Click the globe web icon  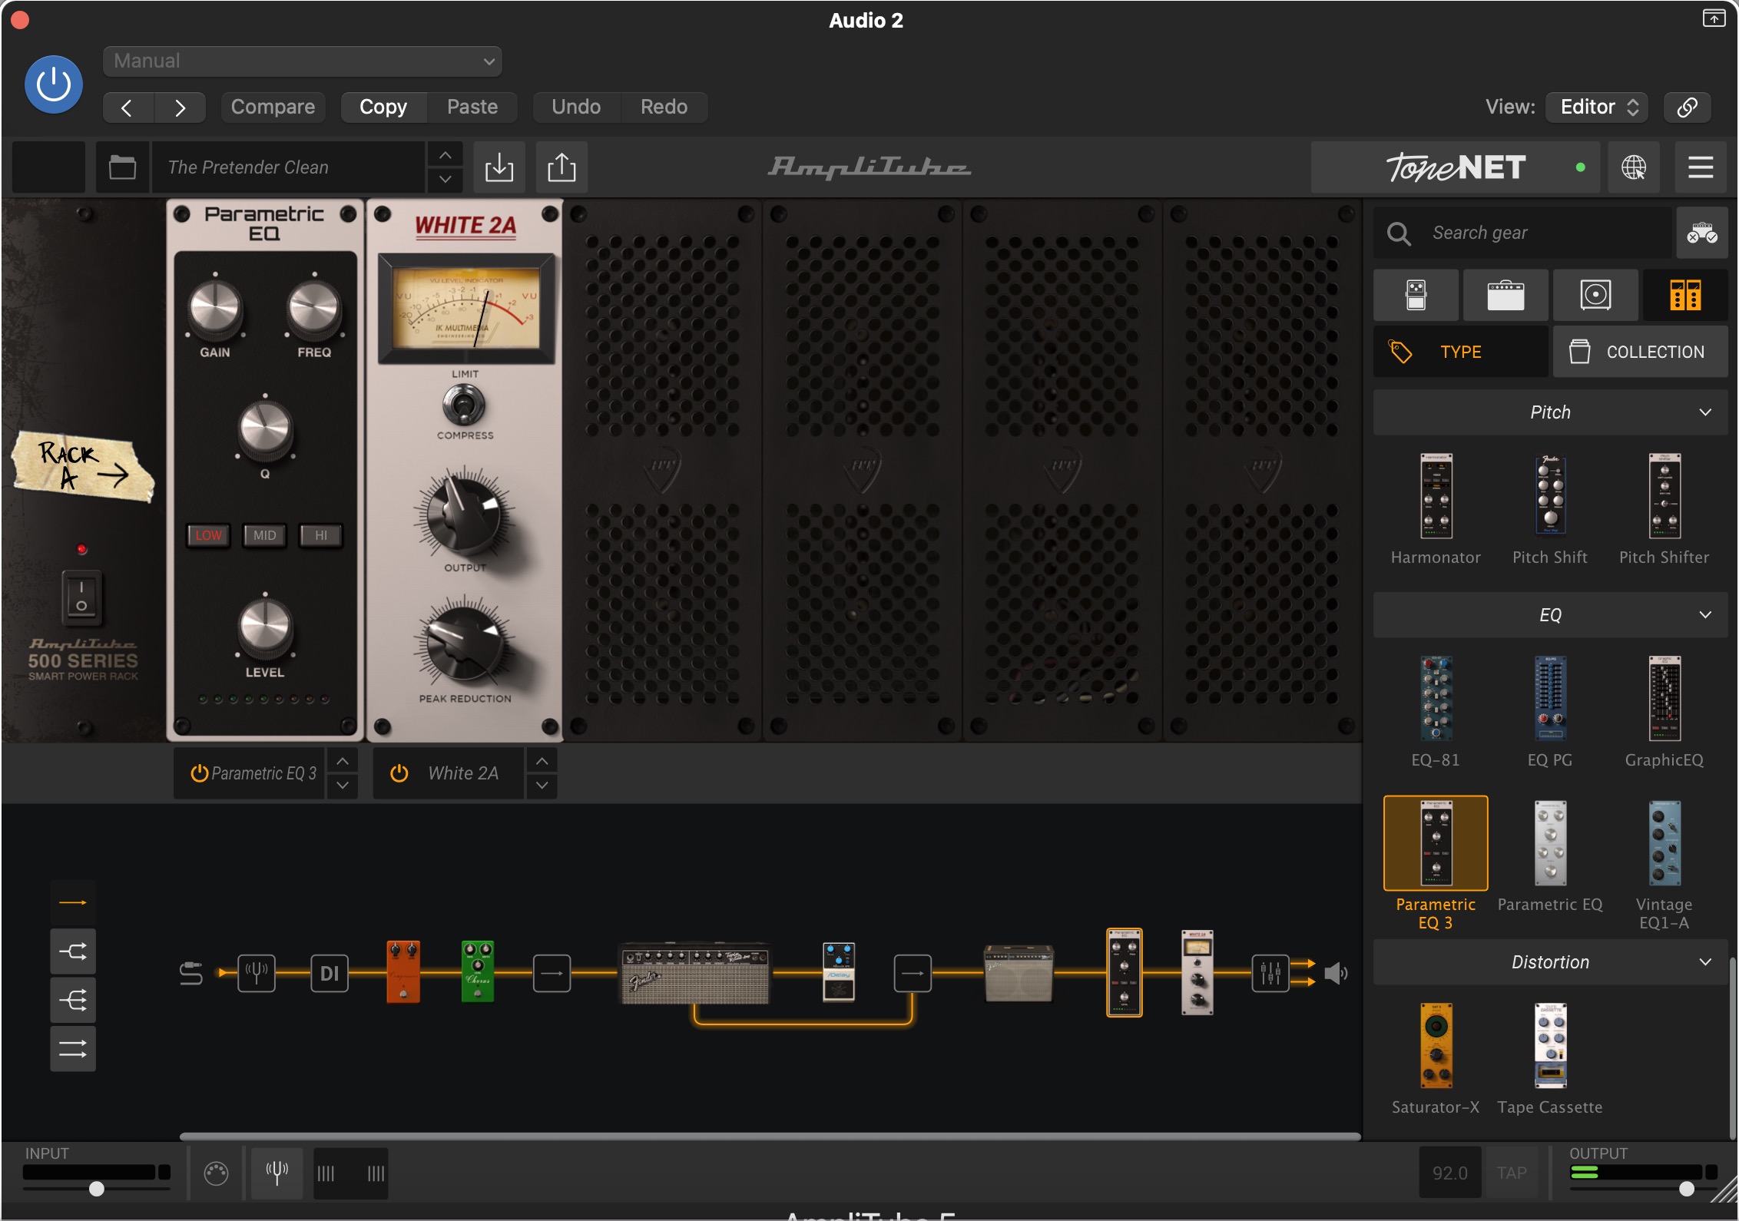pyautogui.click(x=1634, y=167)
